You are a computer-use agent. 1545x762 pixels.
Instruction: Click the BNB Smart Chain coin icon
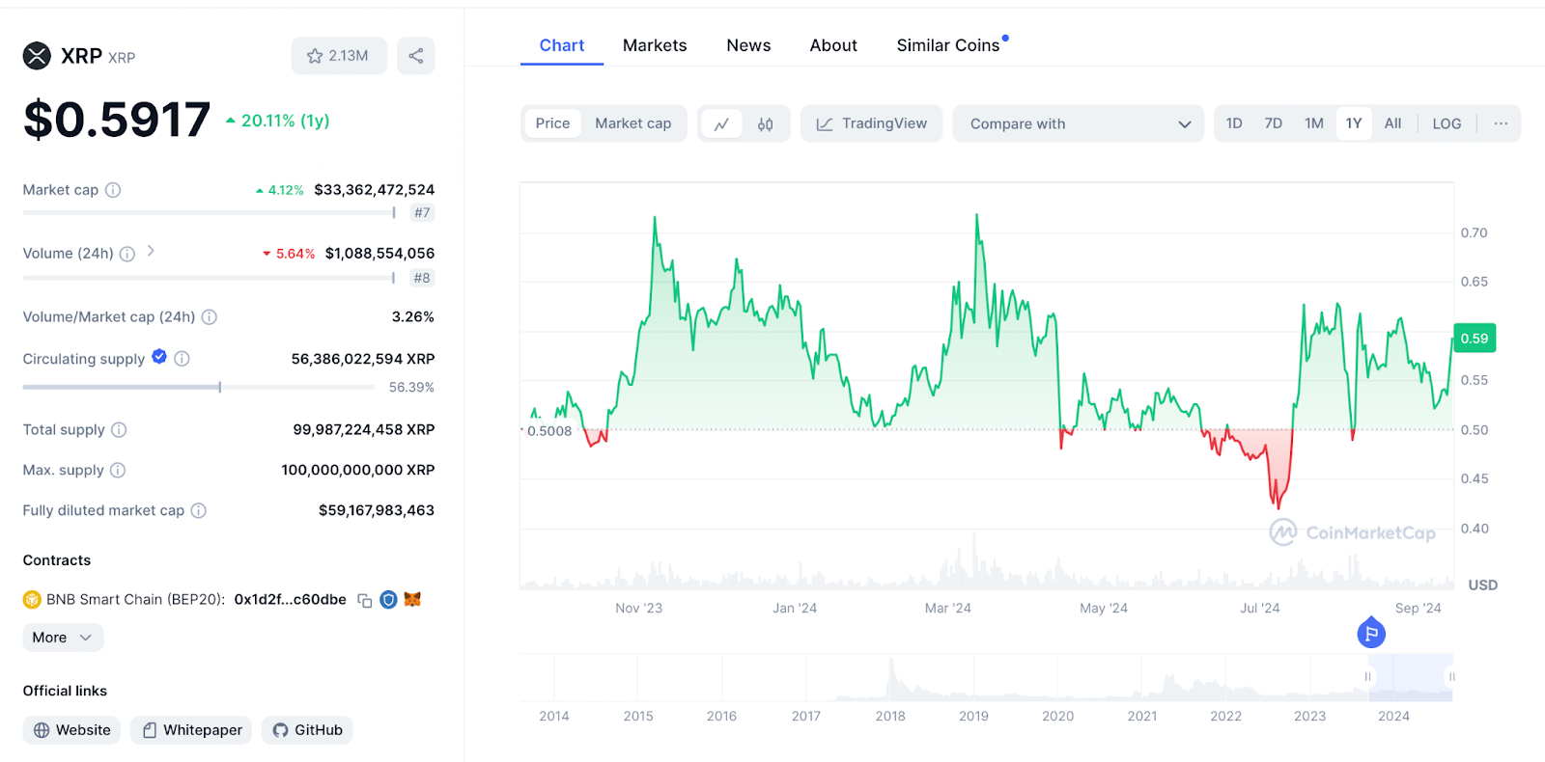(x=32, y=600)
